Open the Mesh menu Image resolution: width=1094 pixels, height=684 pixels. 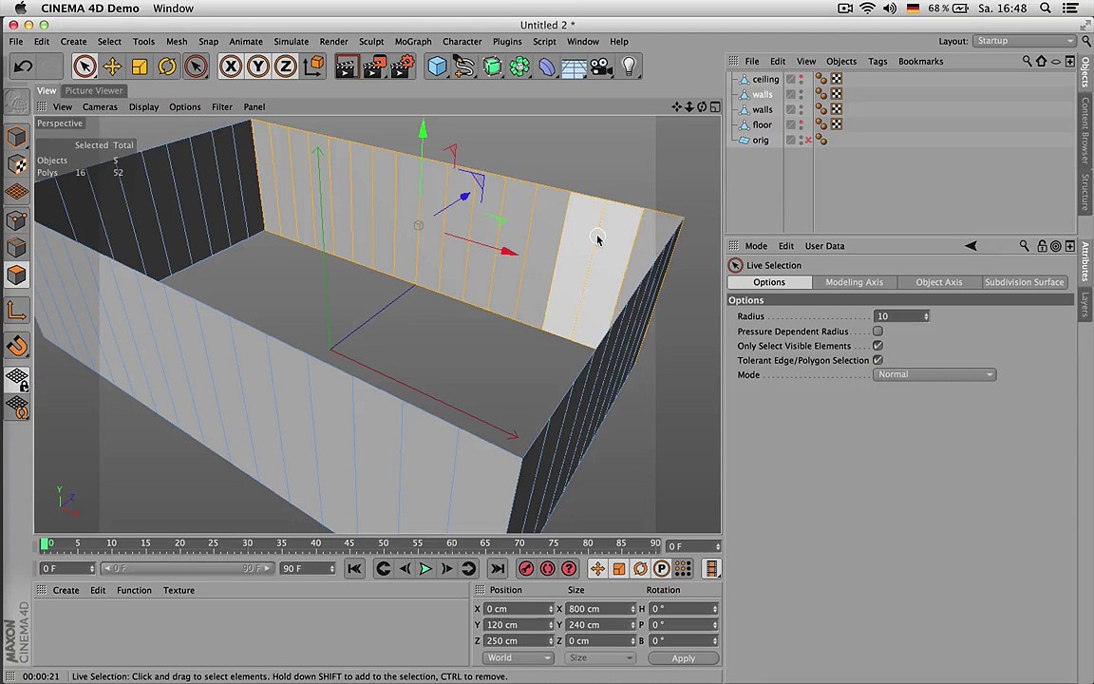pyautogui.click(x=176, y=41)
